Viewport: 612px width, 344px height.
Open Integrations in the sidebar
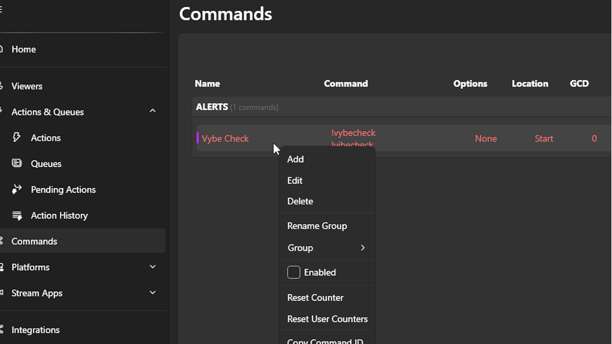click(x=35, y=330)
